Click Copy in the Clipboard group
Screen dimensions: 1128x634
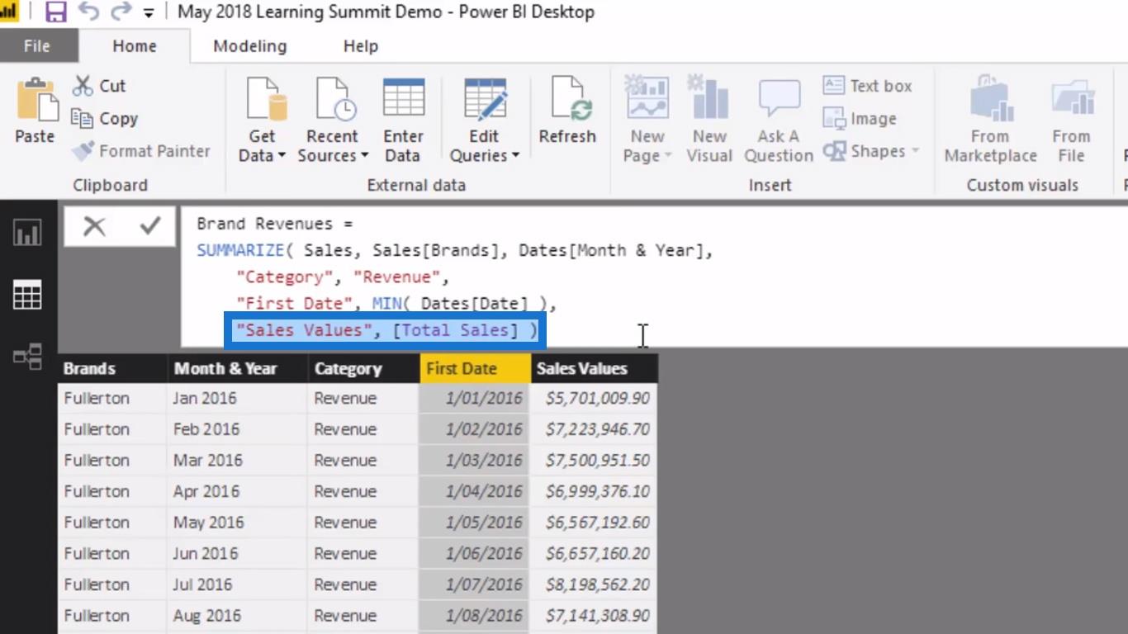point(105,119)
